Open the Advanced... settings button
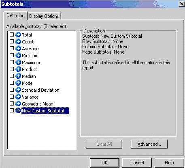This screenshot has width=185, height=168. (x=149, y=144)
